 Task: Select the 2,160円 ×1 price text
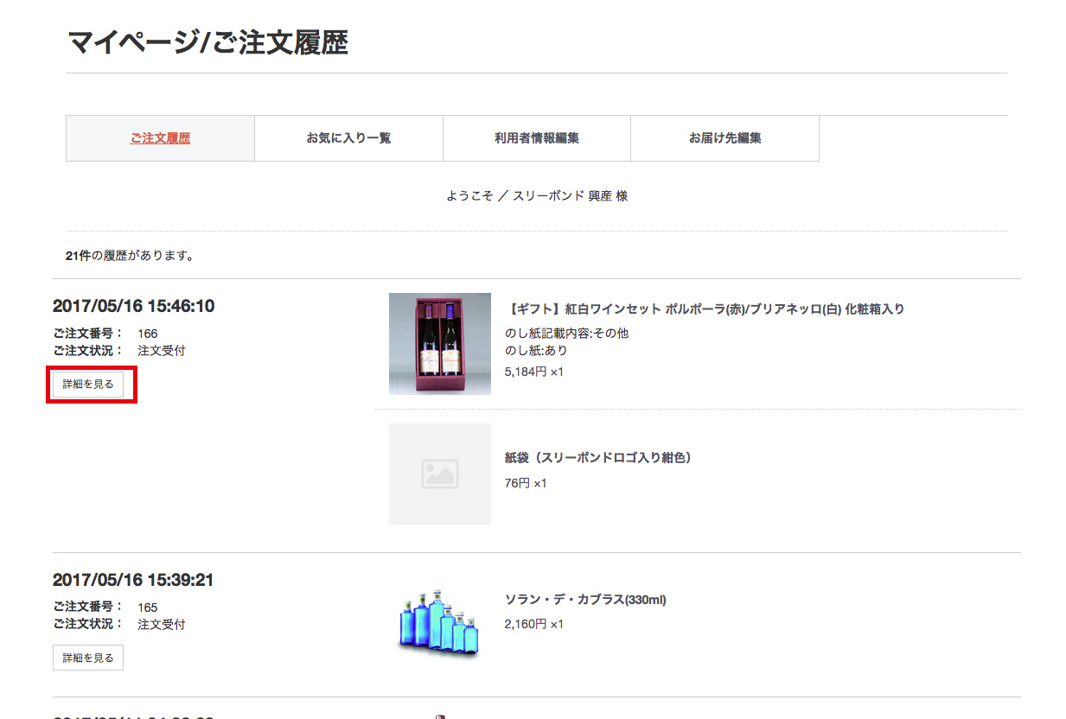tap(533, 624)
